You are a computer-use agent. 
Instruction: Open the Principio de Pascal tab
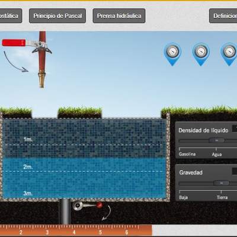pyautogui.click(x=57, y=16)
